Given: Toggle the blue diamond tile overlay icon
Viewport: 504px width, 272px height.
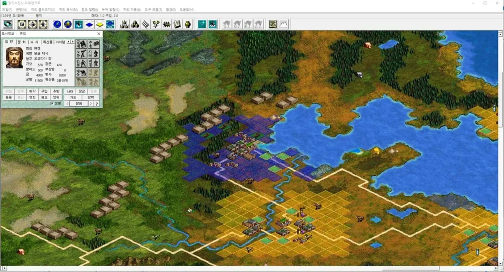Looking at the screenshot, I should click(89, 25).
